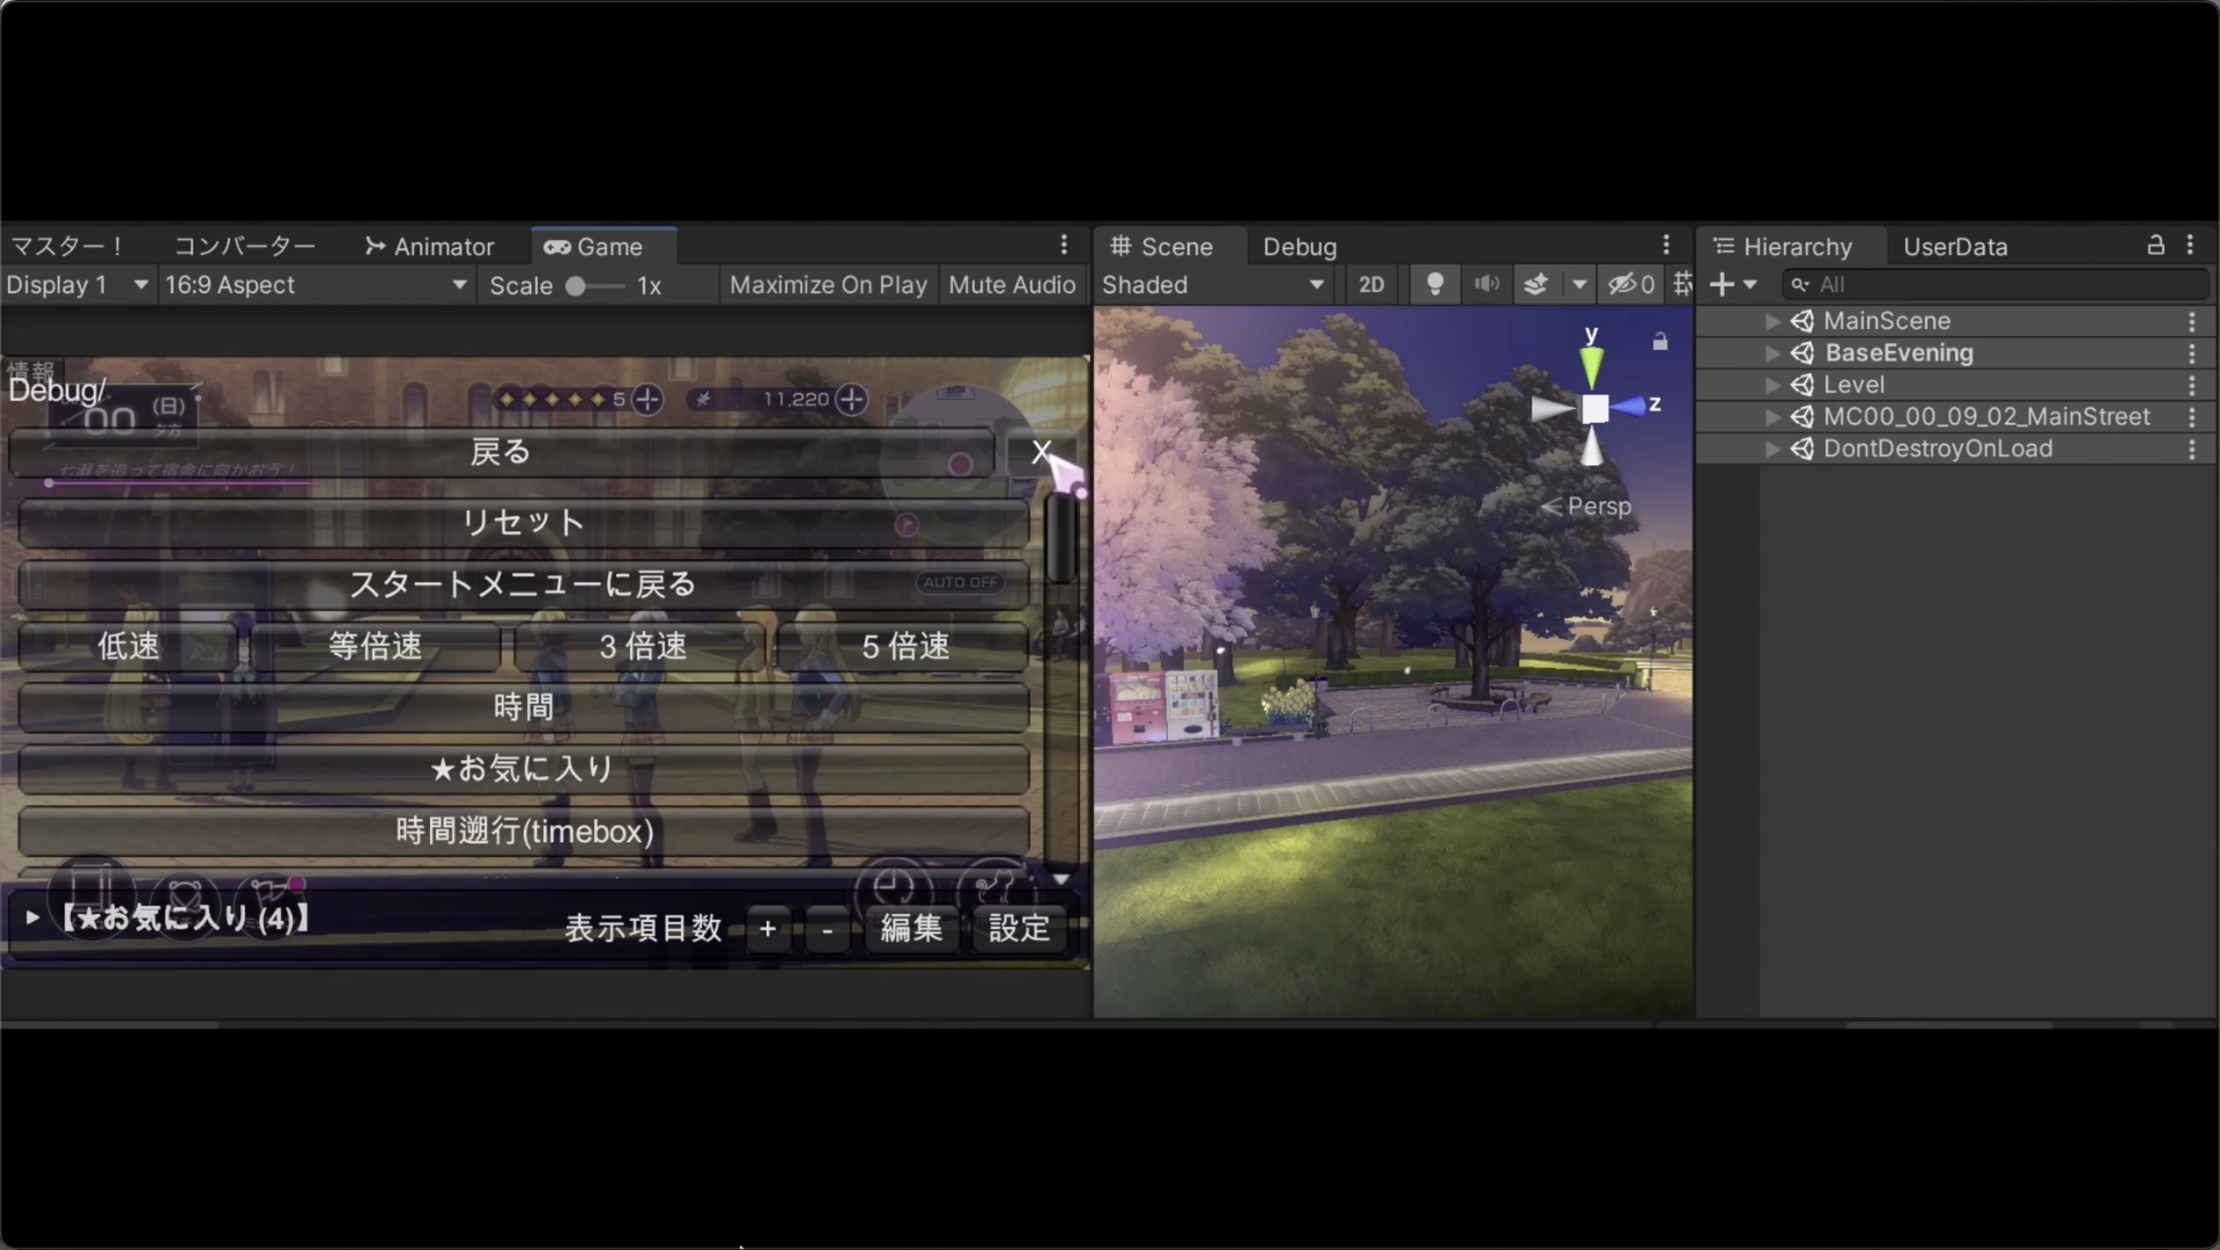
Task: Toggle scene audio speaker icon
Action: coord(1485,284)
